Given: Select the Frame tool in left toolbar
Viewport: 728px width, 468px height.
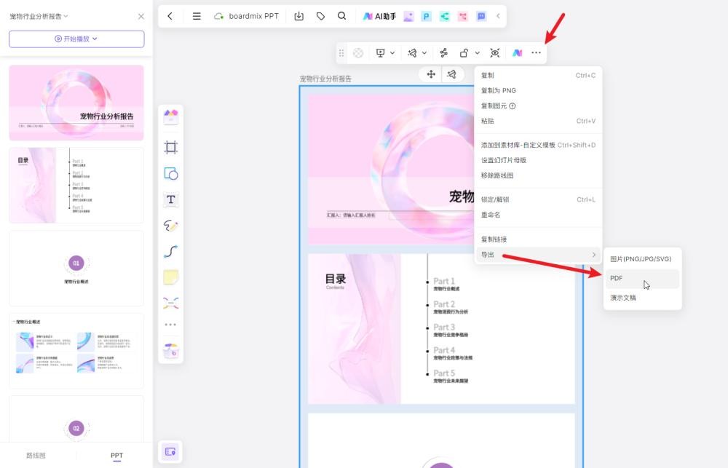Looking at the screenshot, I should tap(171, 148).
